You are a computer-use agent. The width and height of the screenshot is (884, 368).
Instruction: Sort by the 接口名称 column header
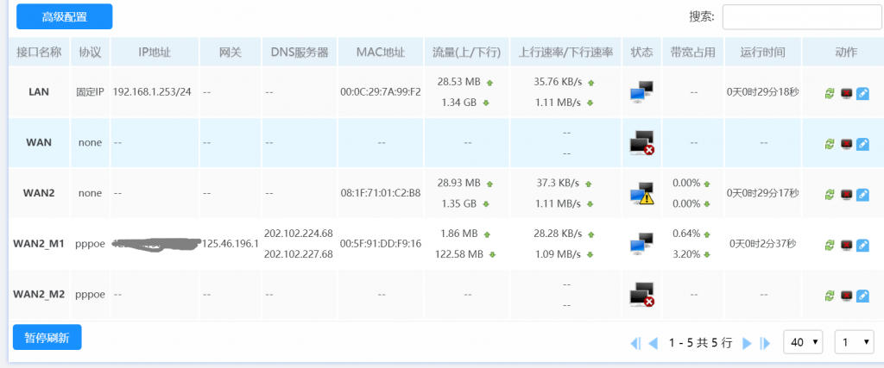[39, 52]
